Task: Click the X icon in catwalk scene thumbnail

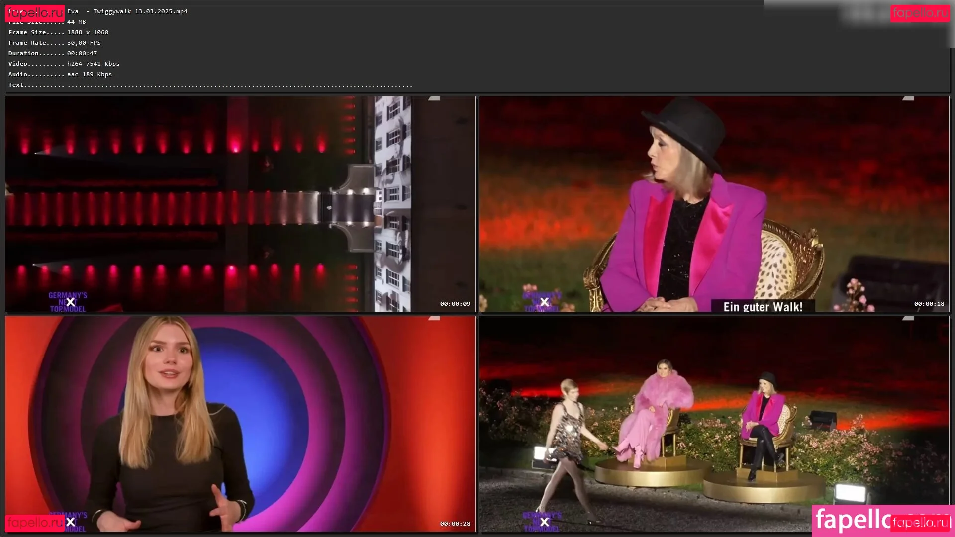Action: click(545, 522)
